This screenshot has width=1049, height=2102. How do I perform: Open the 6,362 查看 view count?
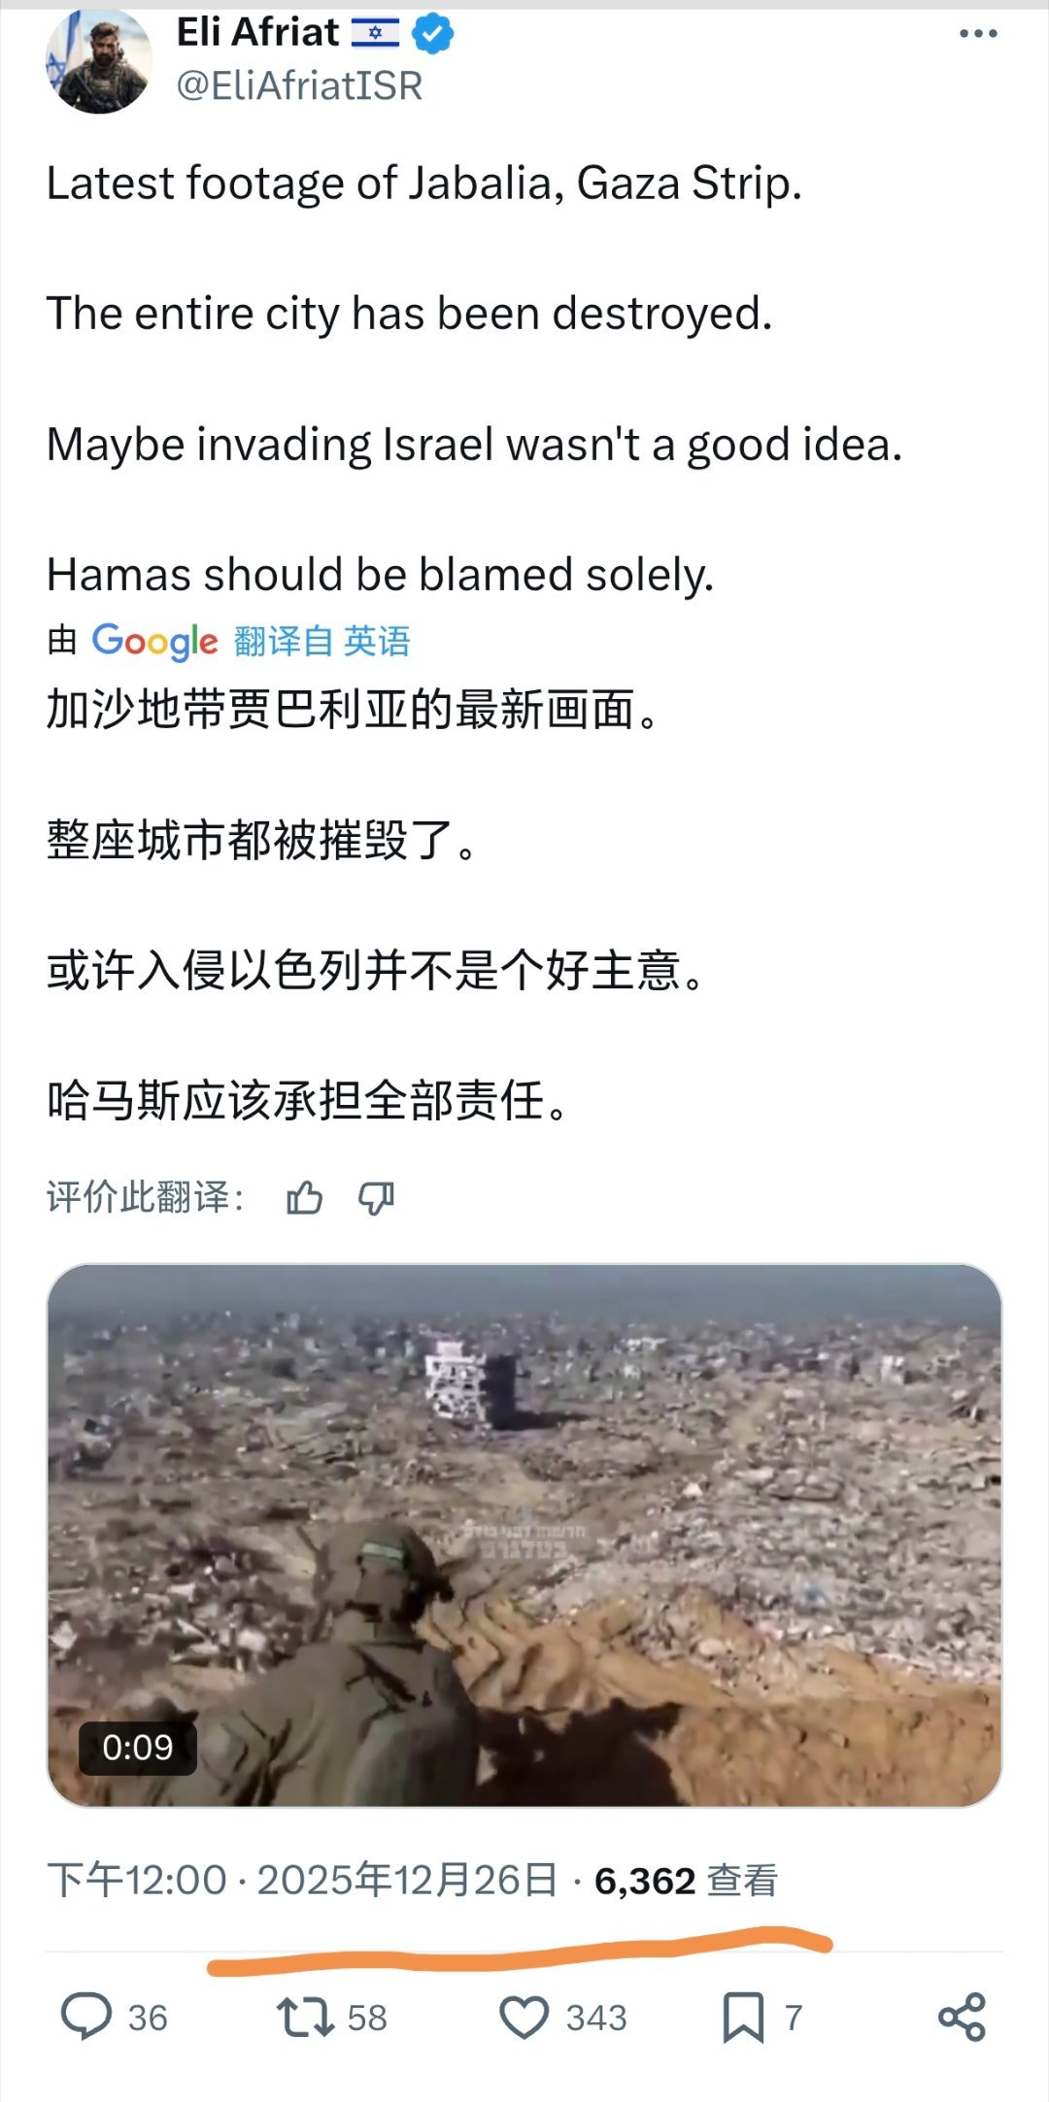[687, 1881]
